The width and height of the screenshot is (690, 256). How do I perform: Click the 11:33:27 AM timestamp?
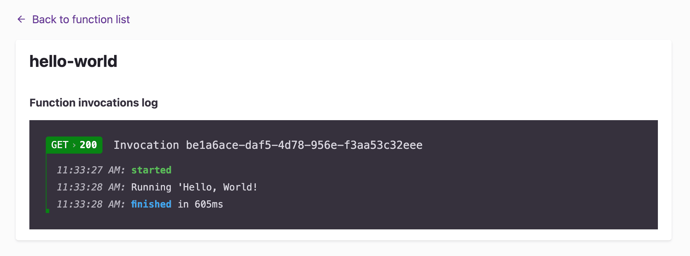pyautogui.click(x=91, y=170)
